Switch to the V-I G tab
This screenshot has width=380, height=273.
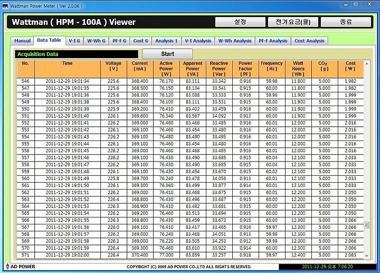tap(74, 41)
